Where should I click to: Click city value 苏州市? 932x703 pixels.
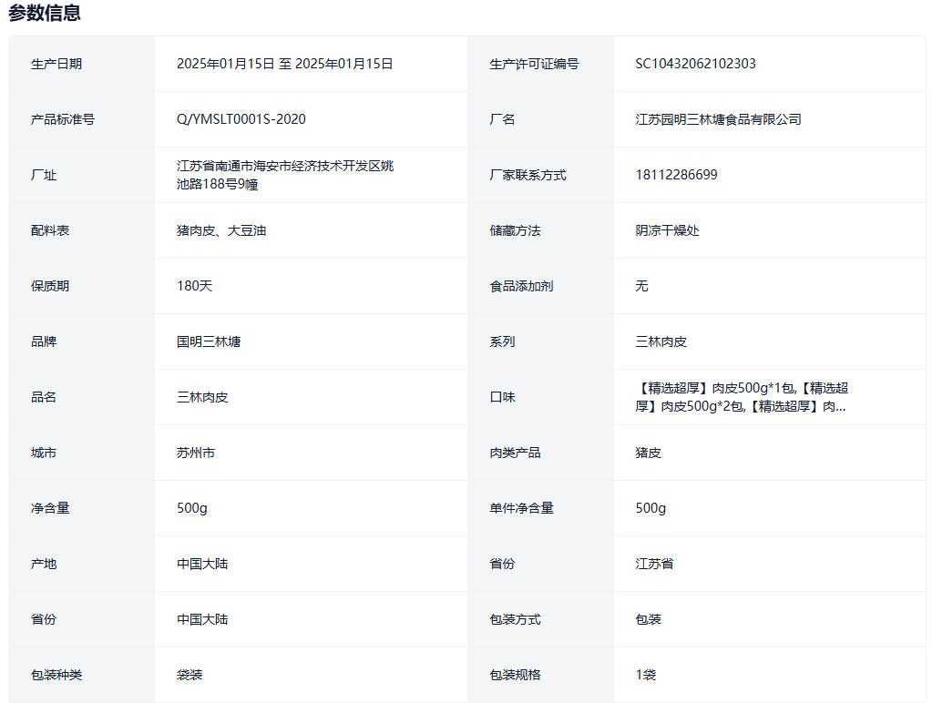tap(196, 453)
